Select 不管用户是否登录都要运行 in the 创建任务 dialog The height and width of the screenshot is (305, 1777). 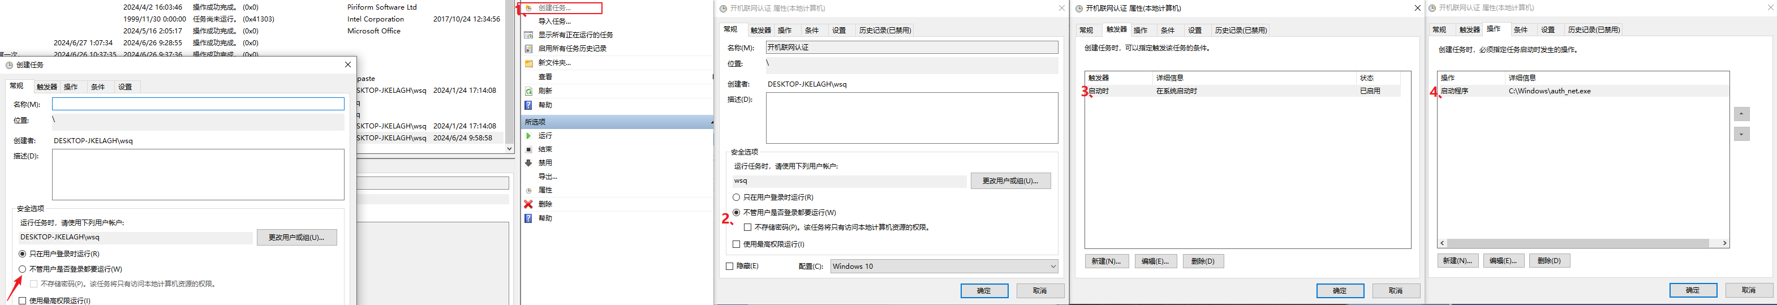22,269
